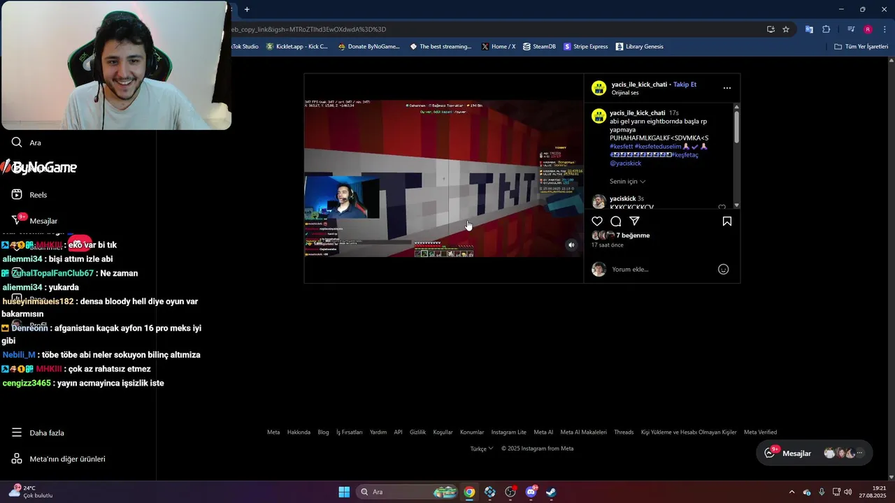Open a new browser tab with plus
Viewport: 895px width, 503px height.
tap(247, 9)
